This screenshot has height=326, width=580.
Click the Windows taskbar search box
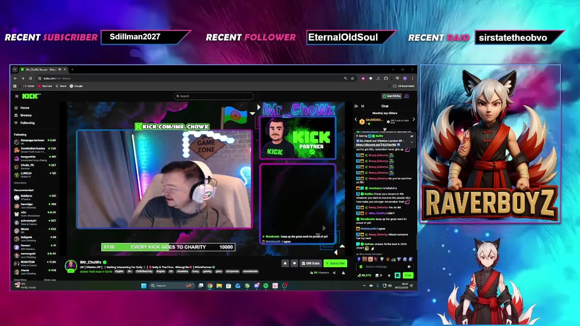172,286
